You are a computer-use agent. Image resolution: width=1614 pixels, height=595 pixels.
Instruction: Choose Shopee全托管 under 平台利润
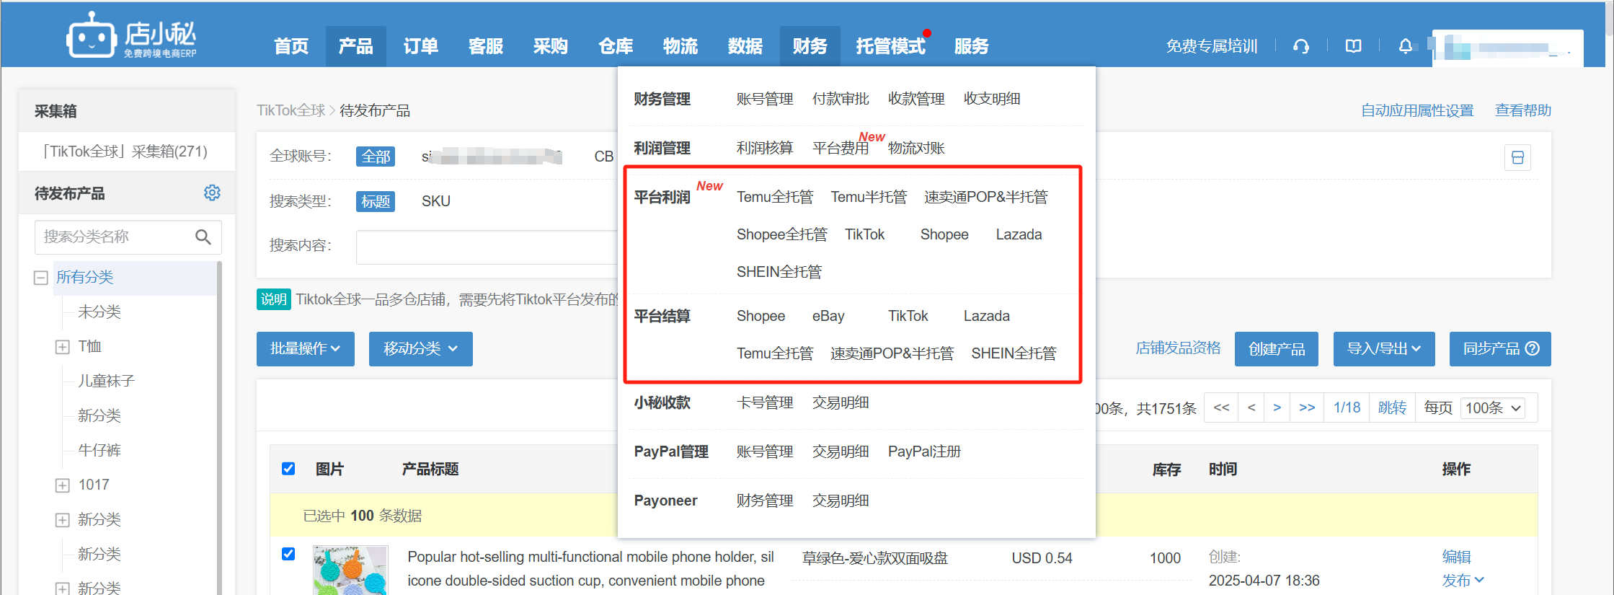(782, 234)
